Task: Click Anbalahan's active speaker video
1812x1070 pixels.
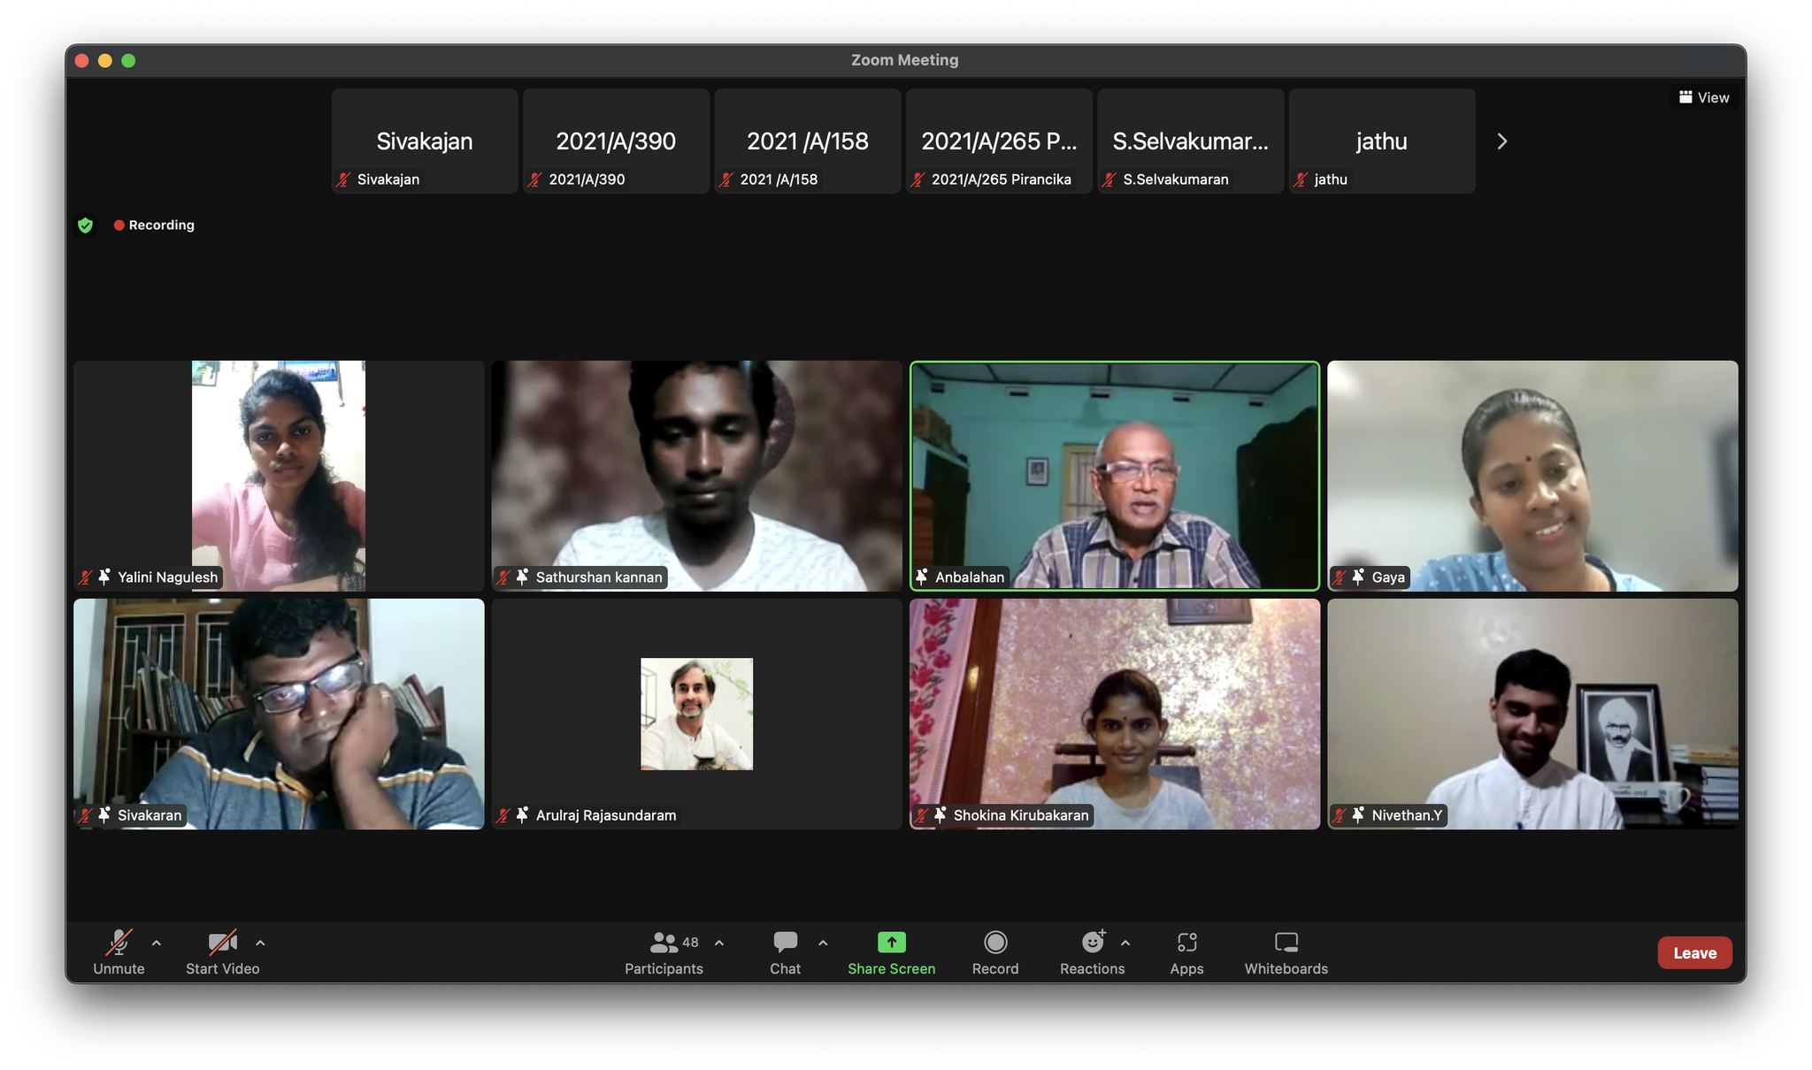Action: pos(1115,476)
